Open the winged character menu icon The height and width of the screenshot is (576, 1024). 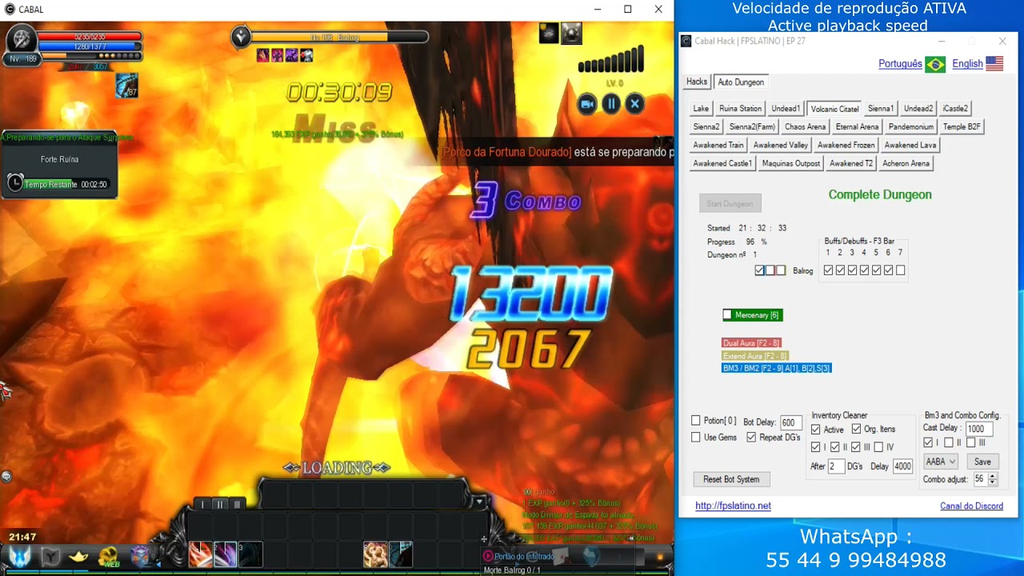pyautogui.click(x=22, y=555)
